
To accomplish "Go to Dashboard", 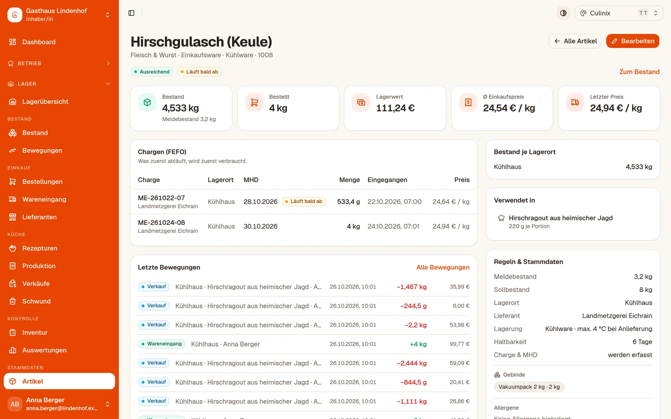I will 60,42.
